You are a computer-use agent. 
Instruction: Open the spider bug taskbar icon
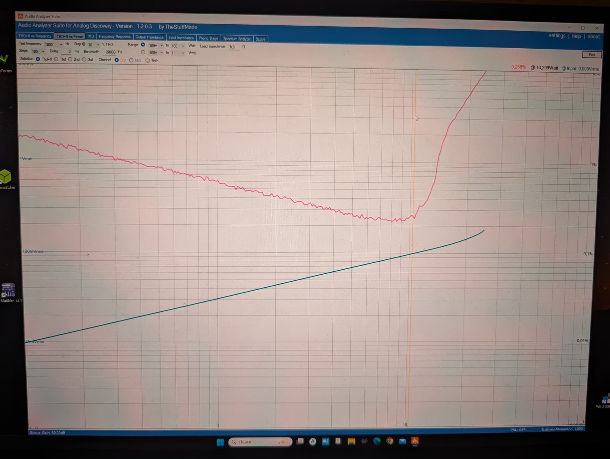(364, 441)
